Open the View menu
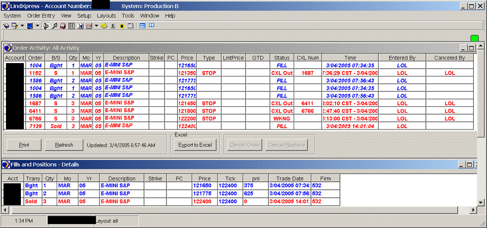 click(x=66, y=15)
